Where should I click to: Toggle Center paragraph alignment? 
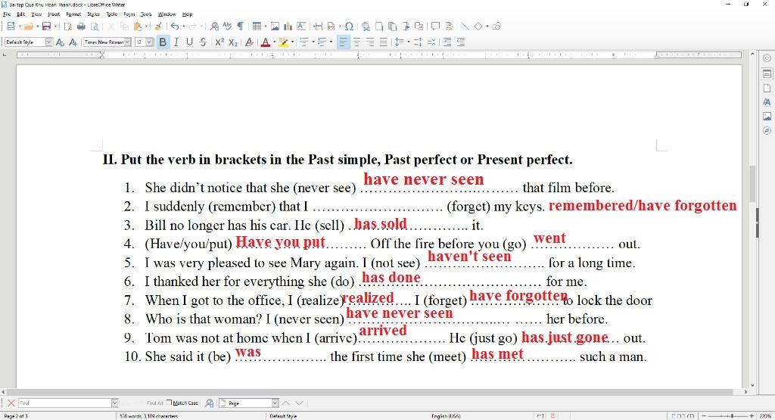356,42
